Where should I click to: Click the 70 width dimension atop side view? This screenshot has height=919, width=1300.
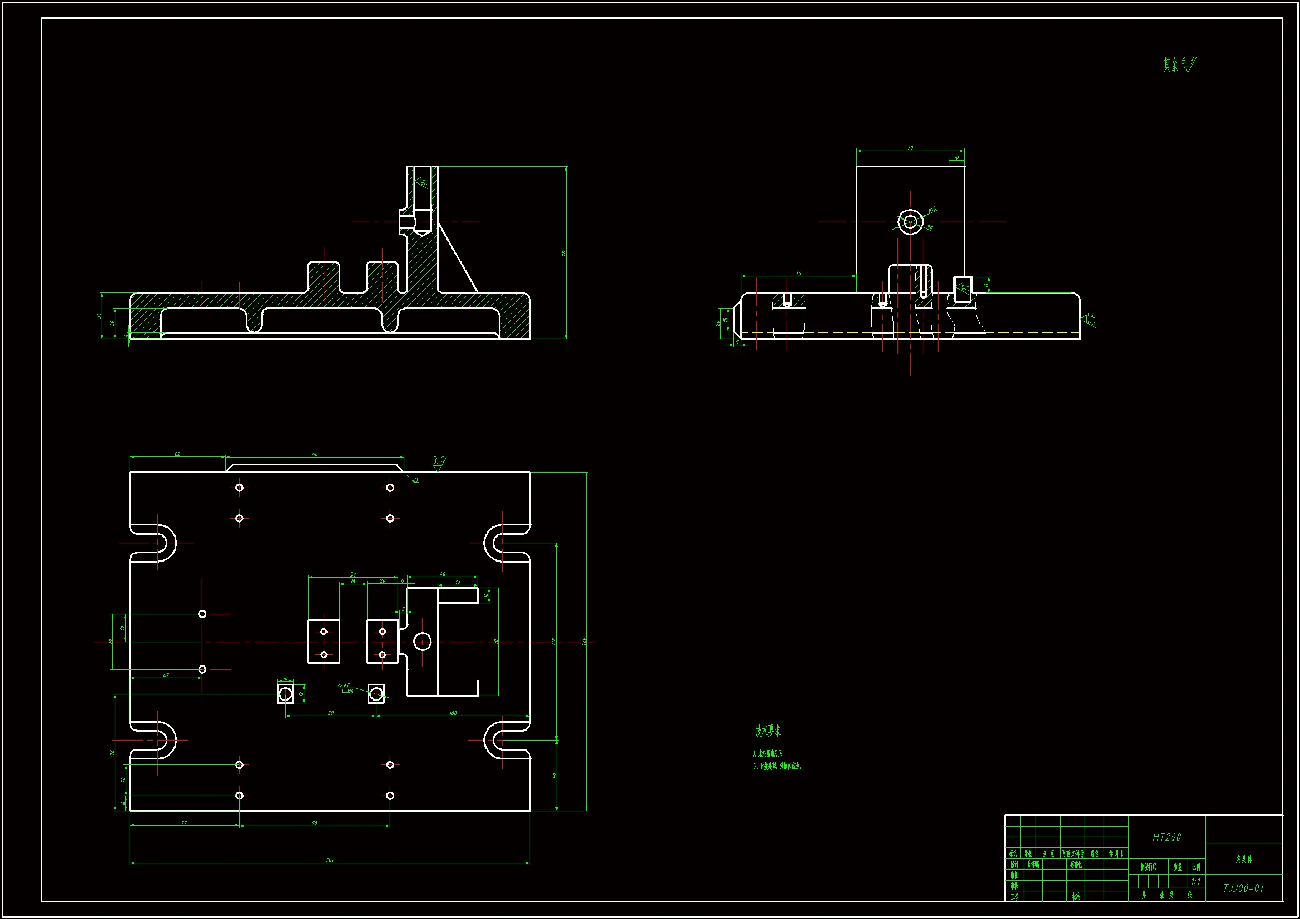910,148
